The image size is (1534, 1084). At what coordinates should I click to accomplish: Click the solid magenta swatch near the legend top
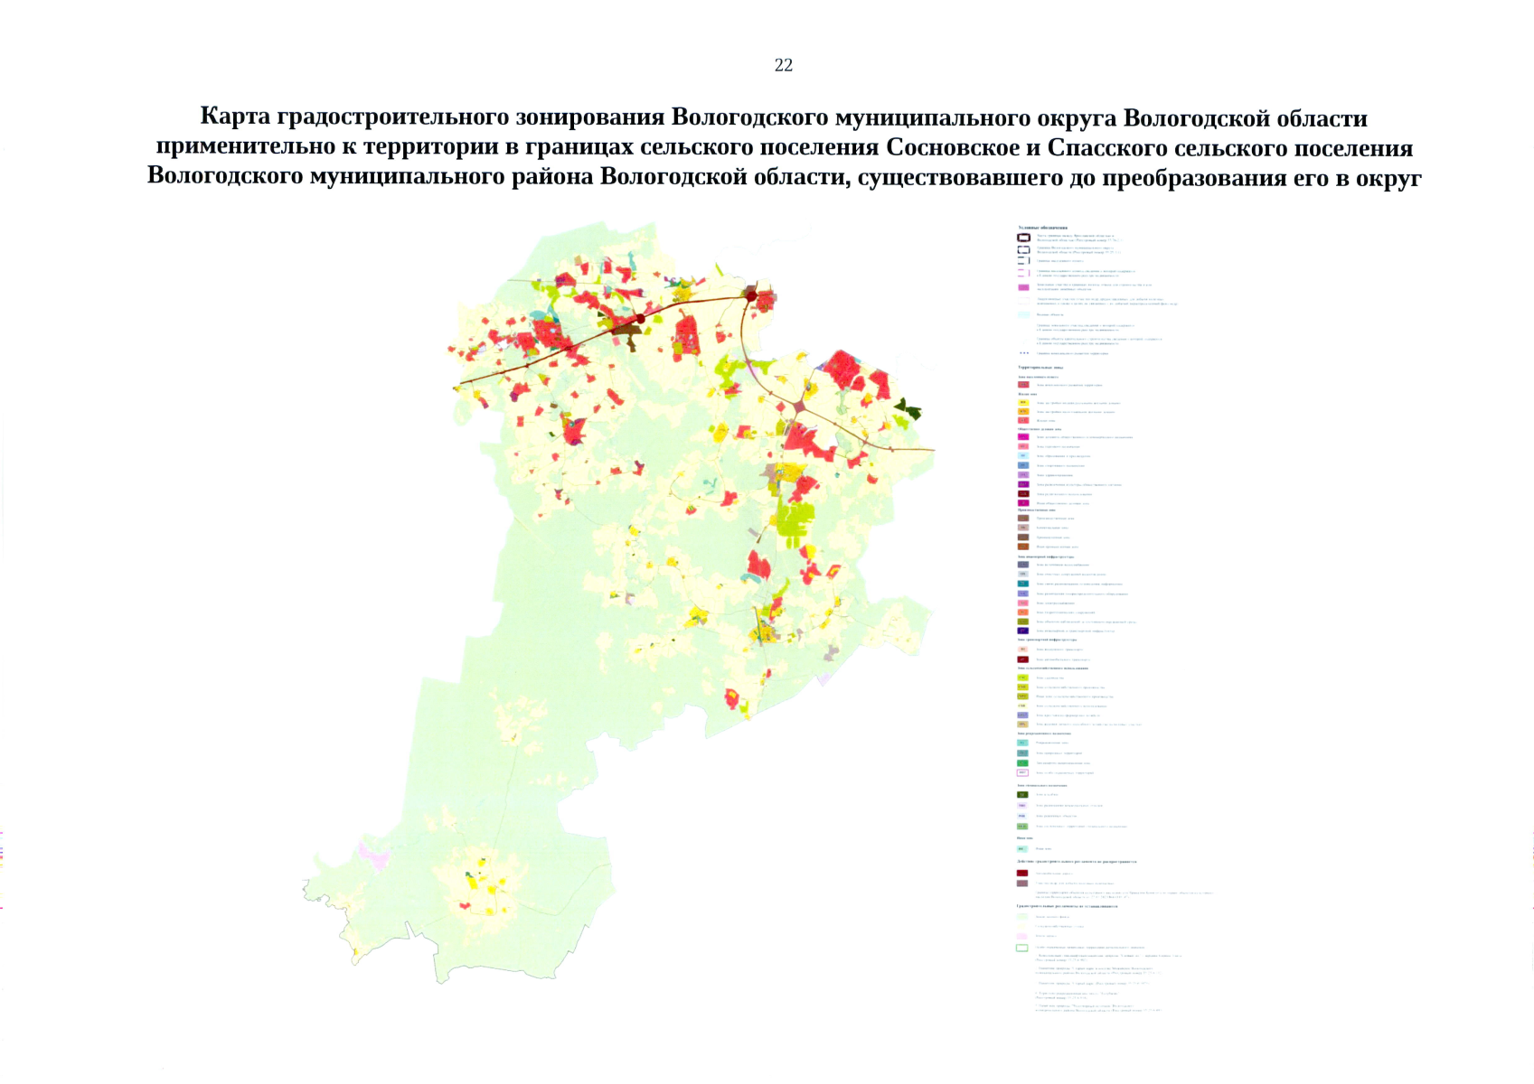[1023, 287]
